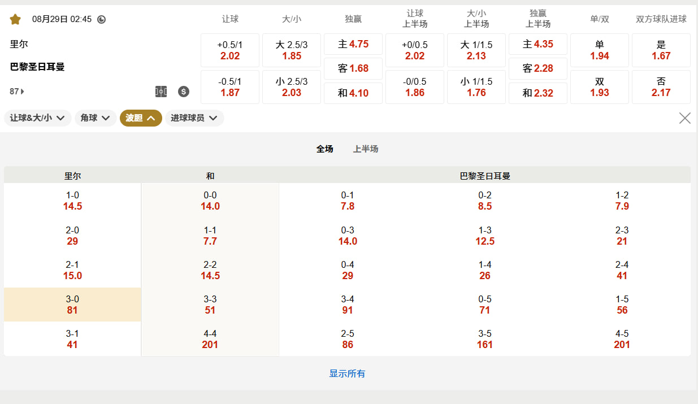Screen dimensions: 698x404
Task: Choose correct score 2-1 at 15.0
Action: (72, 270)
